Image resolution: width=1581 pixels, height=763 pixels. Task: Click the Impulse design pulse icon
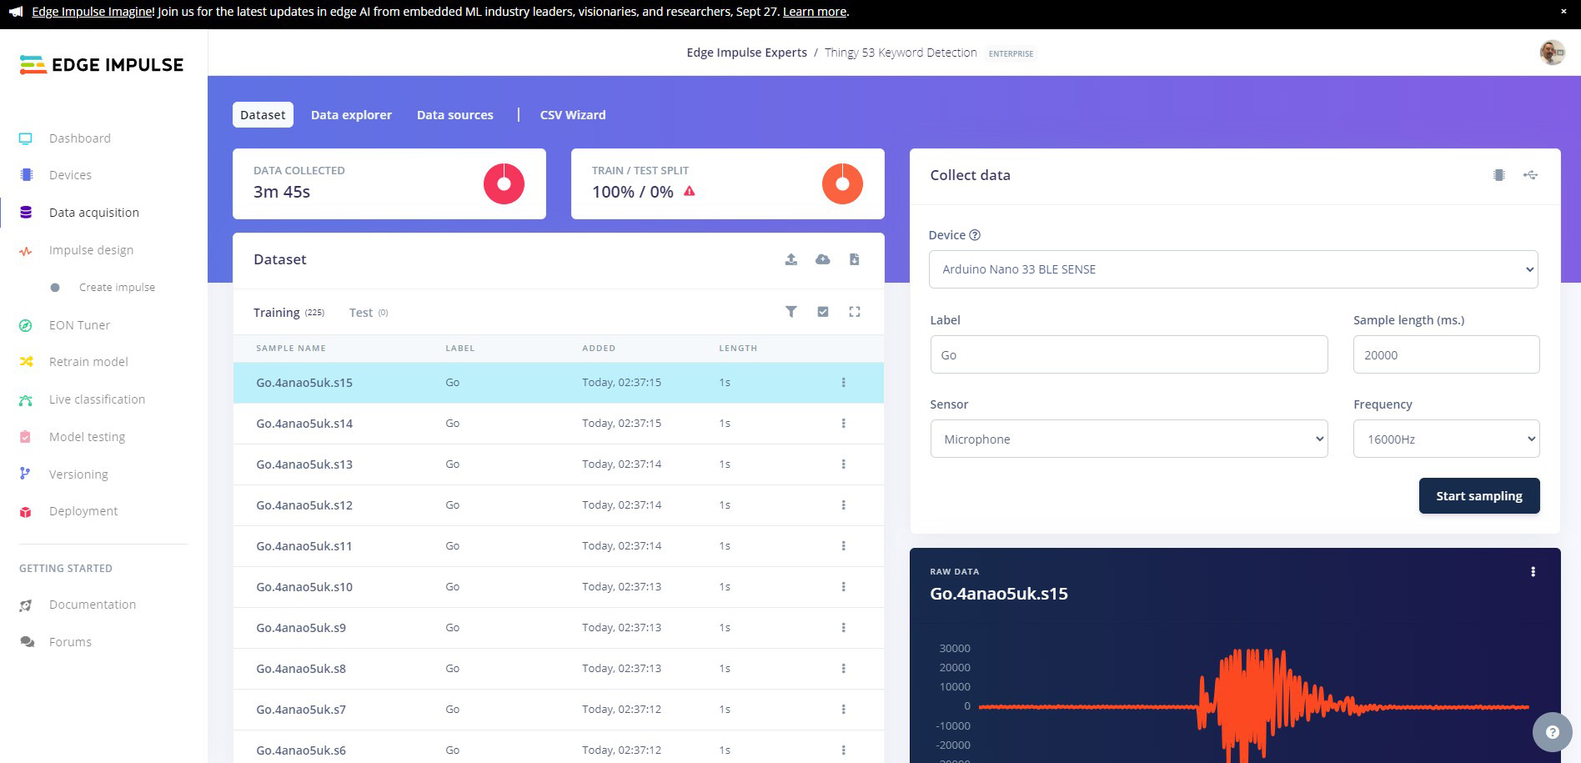pos(26,250)
